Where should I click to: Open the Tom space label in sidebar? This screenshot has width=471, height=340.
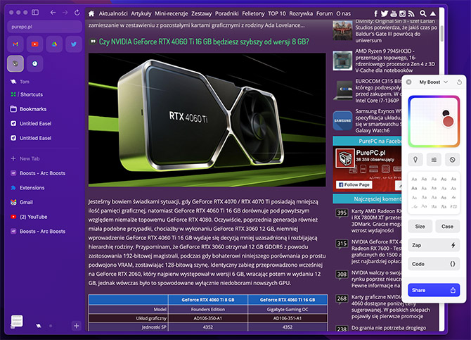tap(25, 82)
